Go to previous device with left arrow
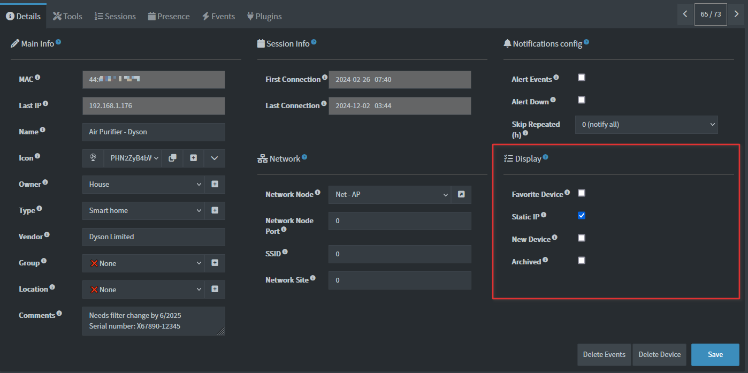Image resolution: width=748 pixels, height=373 pixels. pyautogui.click(x=685, y=14)
